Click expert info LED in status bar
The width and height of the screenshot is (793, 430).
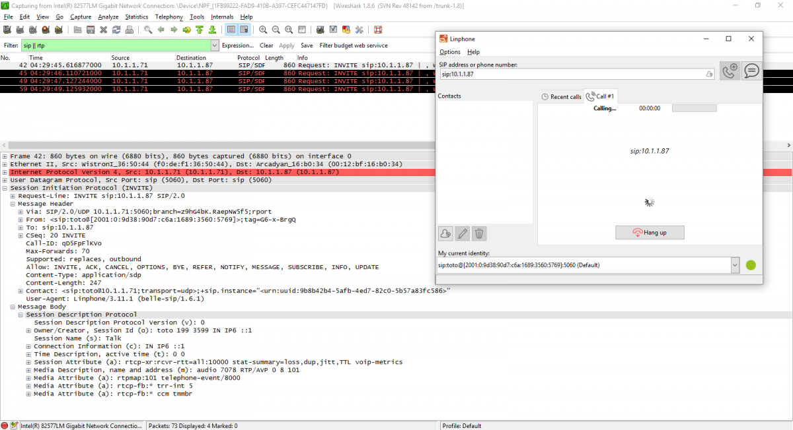click(x=5, y=425)
